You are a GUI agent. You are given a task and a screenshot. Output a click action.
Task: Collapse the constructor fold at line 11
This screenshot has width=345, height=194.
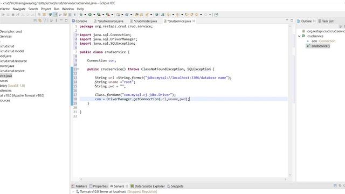(78, 69)
